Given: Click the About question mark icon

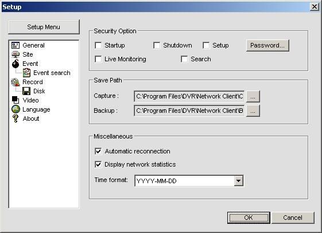Looking at the screenshot, I should tap(15, 119).
